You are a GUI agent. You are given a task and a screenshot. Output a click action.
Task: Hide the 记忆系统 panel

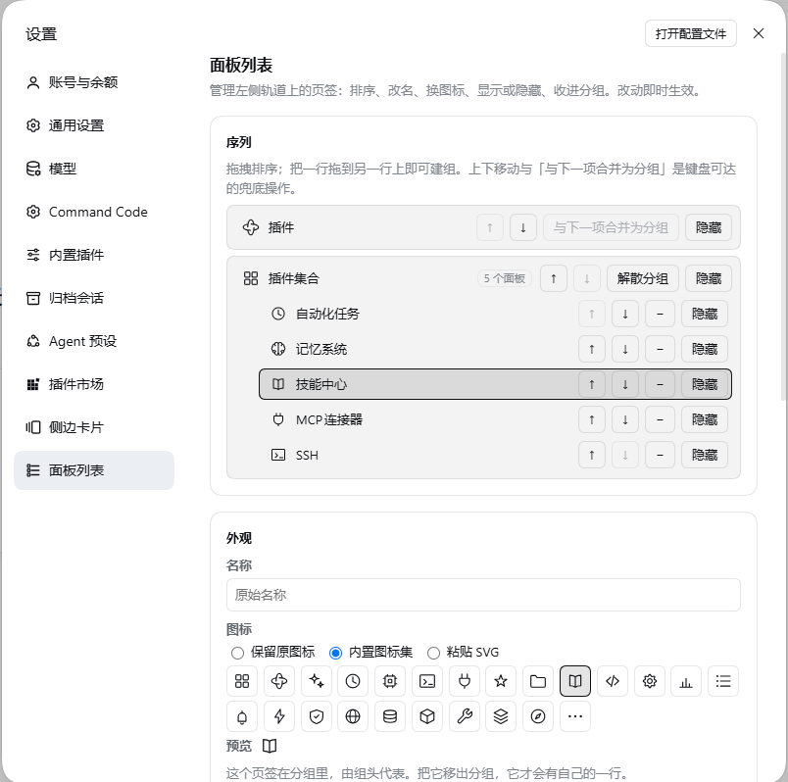(704, 349)
